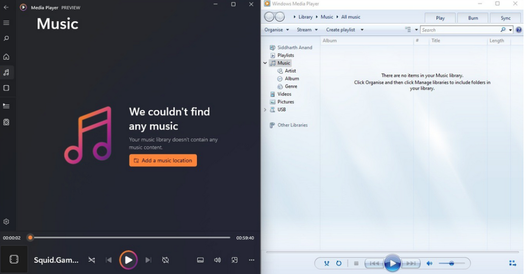Viewport: 526px width, 274px height.
Task: Mute sound in Windows Media Player
Action: [429, 263]
